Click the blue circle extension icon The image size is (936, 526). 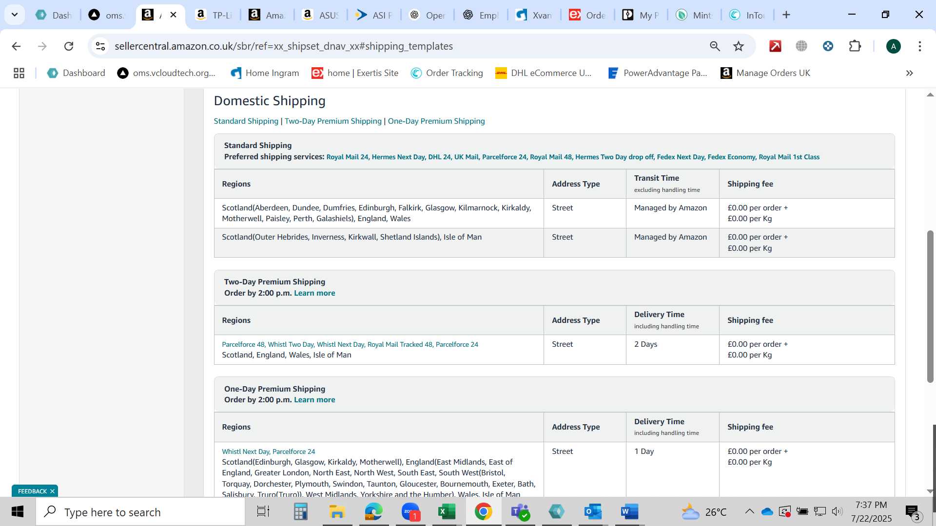[828, 46]
